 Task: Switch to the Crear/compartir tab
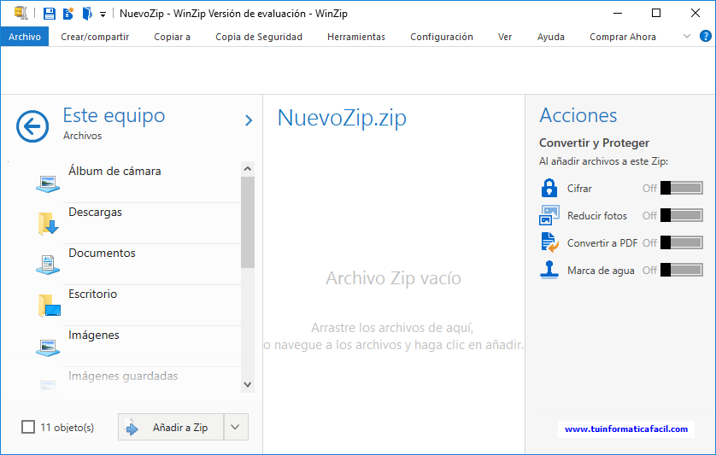tap(95, 37)
